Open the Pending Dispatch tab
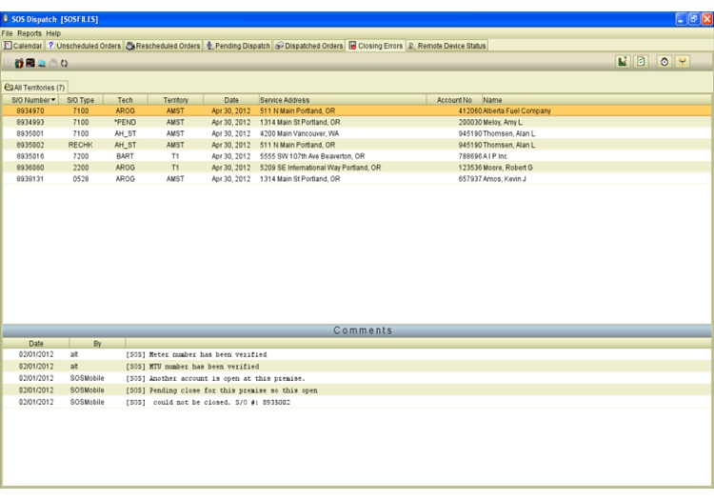Screen dimensions: 714x500 click(238, 46)
